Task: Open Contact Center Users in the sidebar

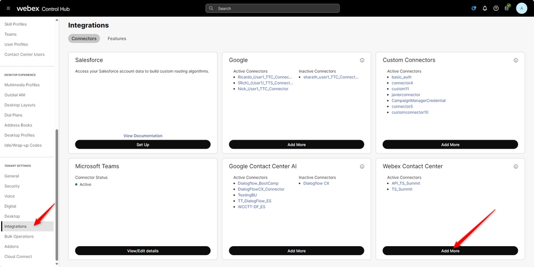Action: [x=25, y=54]
